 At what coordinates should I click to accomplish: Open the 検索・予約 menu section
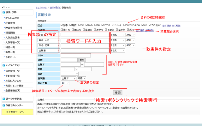[17, 12]
